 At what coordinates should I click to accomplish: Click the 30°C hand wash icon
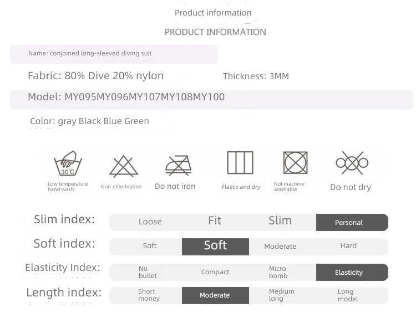click(x=68, y=163)
